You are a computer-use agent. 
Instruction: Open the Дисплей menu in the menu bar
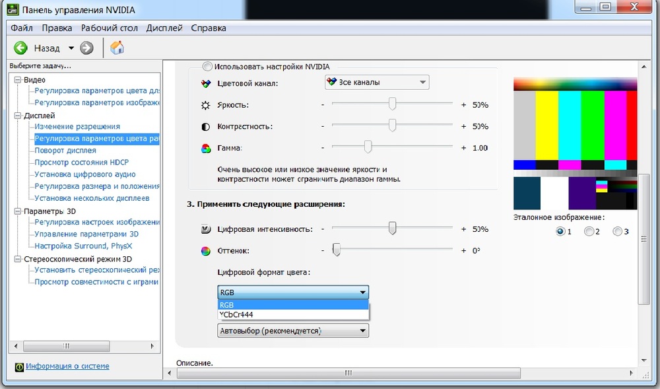[x=164, y=28]
